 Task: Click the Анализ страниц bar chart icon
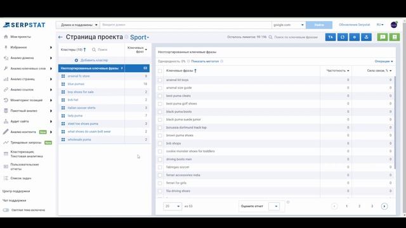tap(6, 79)
